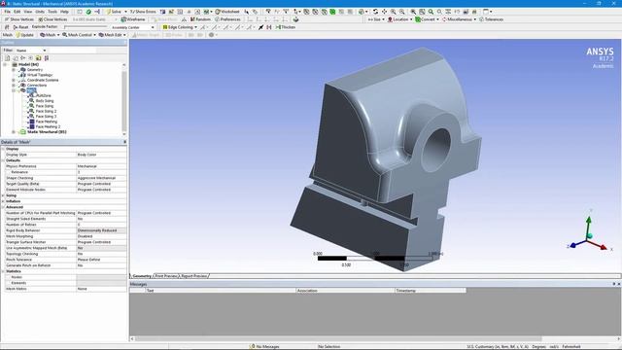Select Face Meshing 2 tree item
The width and height of the screenshot is (622, 350).
click(x=48, y=126)
